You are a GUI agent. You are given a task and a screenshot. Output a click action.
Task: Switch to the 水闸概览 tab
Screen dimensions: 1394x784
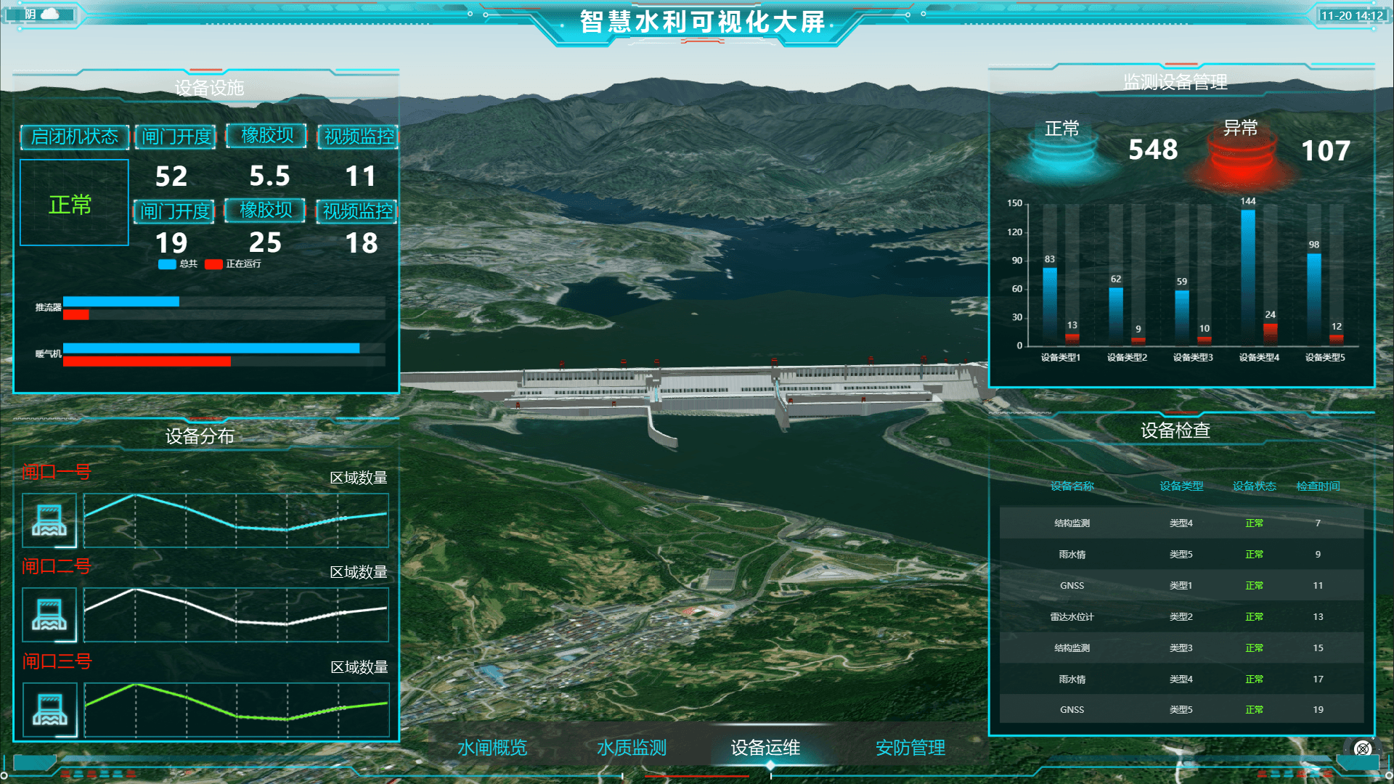[492, 748]
